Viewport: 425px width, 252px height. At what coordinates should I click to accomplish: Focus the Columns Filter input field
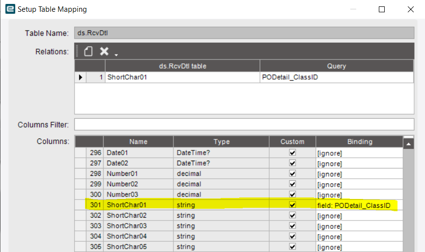click(x=244, y=124)
